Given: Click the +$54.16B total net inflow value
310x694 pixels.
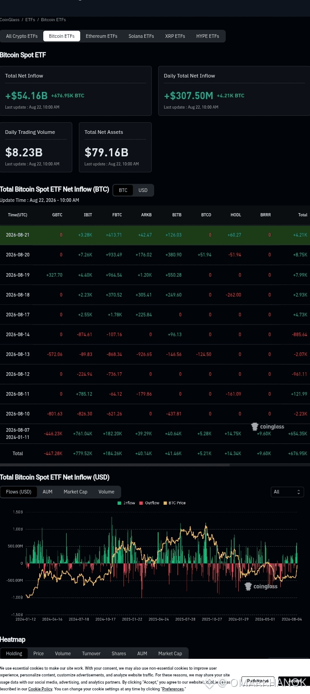Looking at the screenshot, I should (26, 96).
